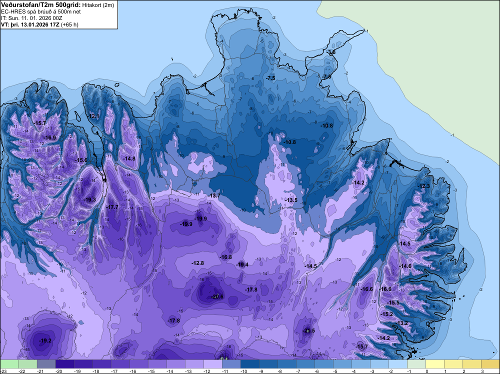The height and width of the screenshot is (374, 500).
Task: Click the -12.3 temperature value
Action: 424,186
